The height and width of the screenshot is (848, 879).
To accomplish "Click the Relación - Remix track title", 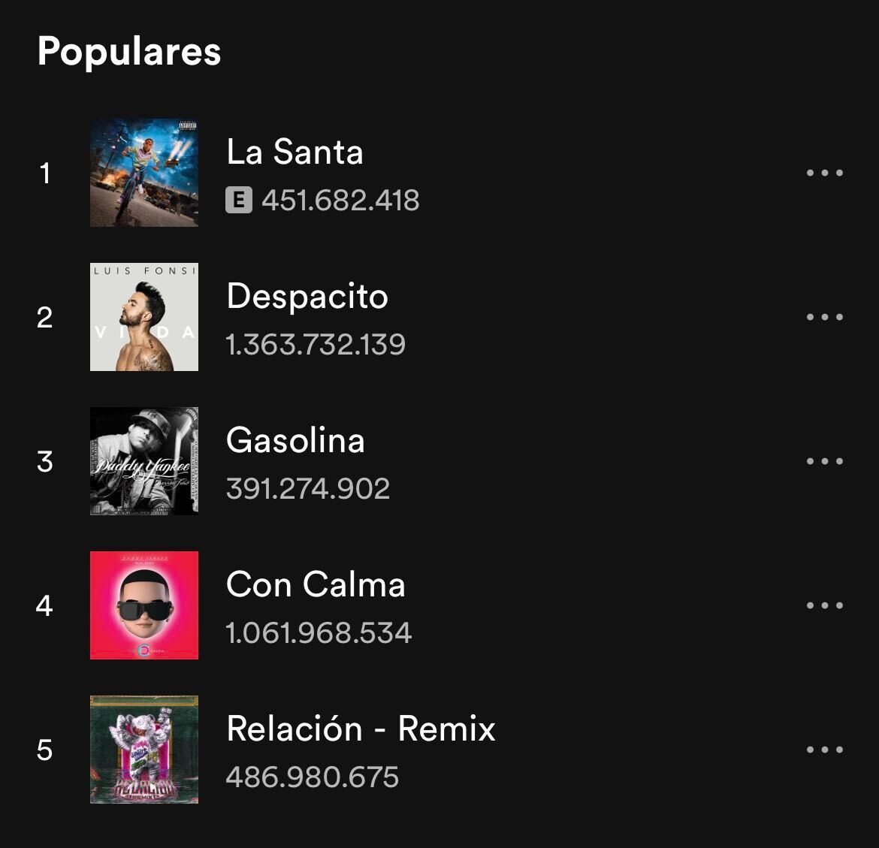I will pos(361,729).
